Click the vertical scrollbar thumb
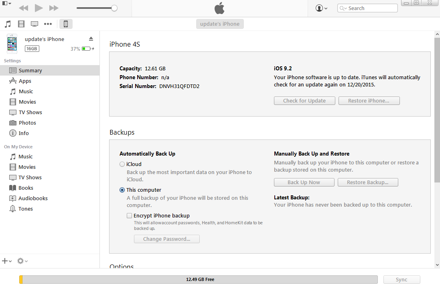Screen dimensions: 440x289 tap(437, 110)
